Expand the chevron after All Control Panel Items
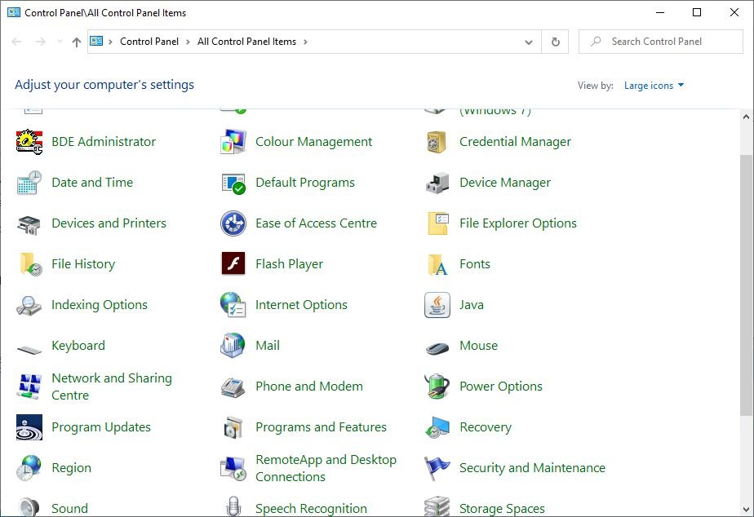754x517 pixels. tap(305, 42)
